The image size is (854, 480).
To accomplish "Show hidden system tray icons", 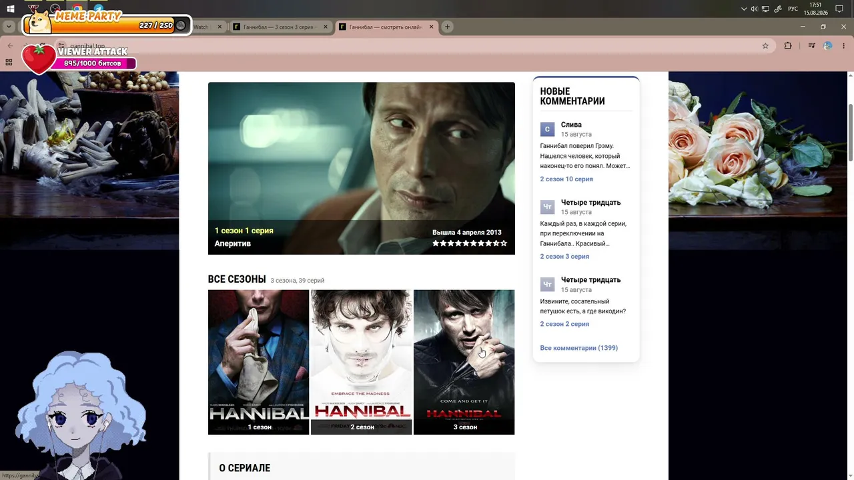I will point(744,9).
